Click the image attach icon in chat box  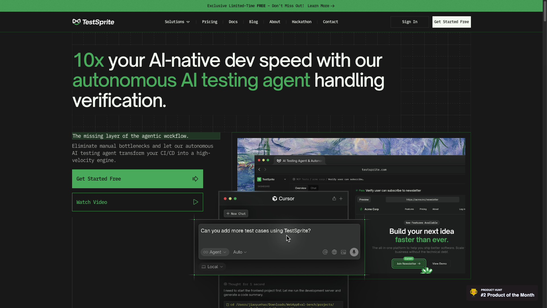click(343, 252)
